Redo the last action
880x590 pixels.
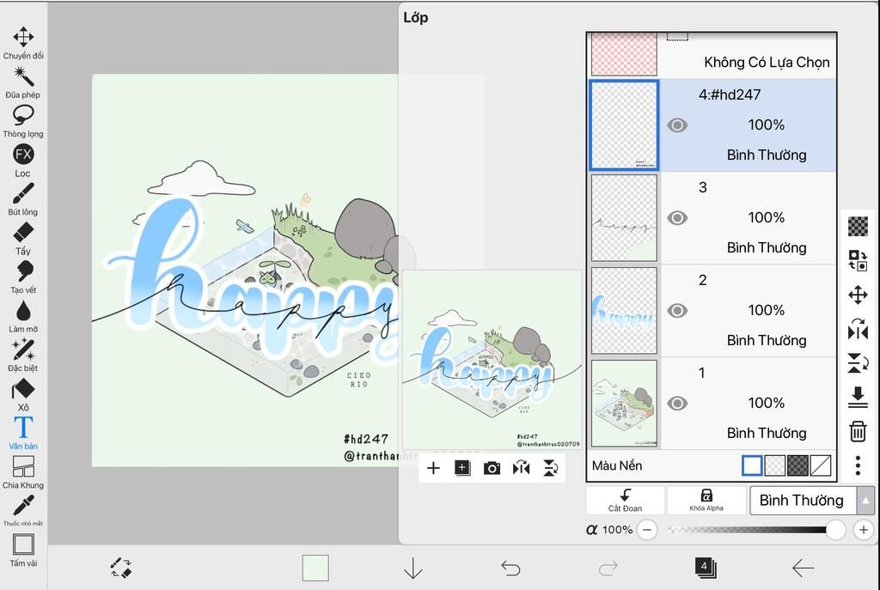(x=608, y=569)
